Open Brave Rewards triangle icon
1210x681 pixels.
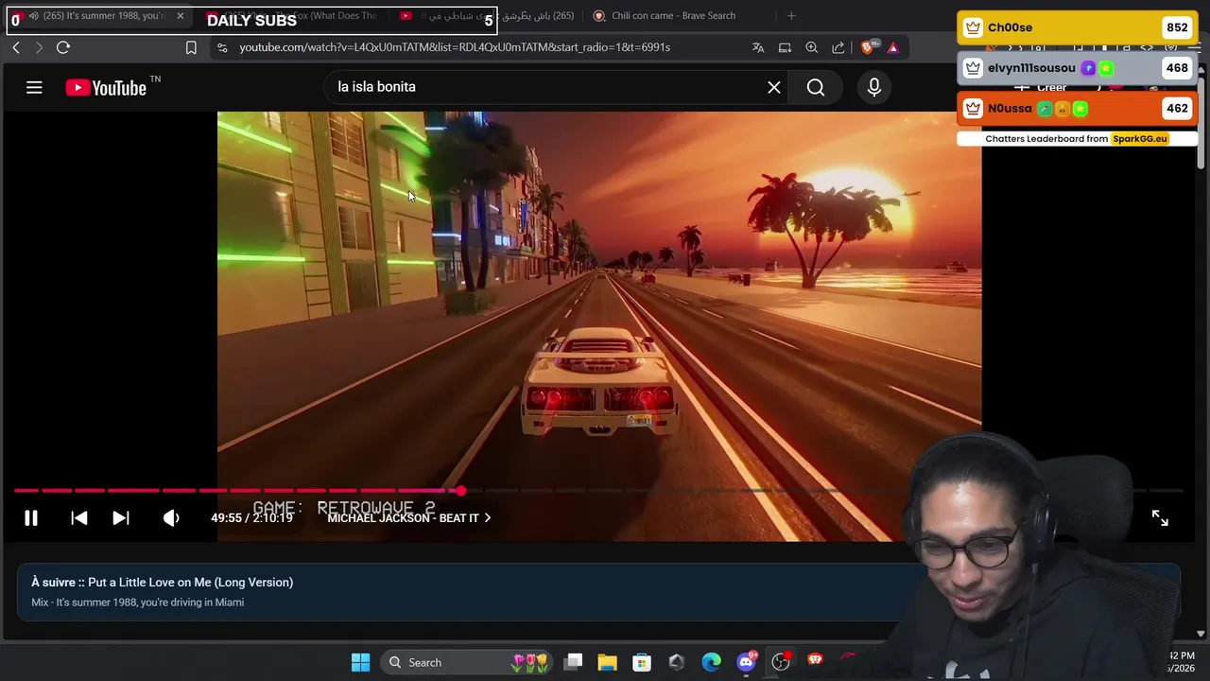893,47
